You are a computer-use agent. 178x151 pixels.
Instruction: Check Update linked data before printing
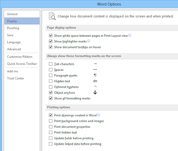click(51, 144)
